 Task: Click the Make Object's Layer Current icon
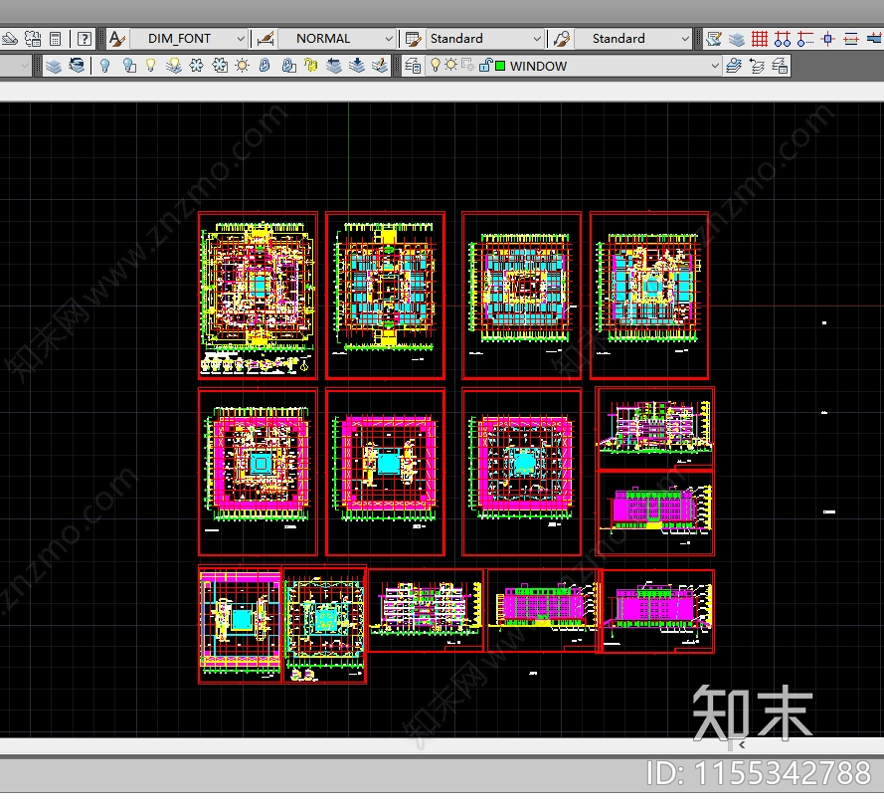click(x=734, y=66)
